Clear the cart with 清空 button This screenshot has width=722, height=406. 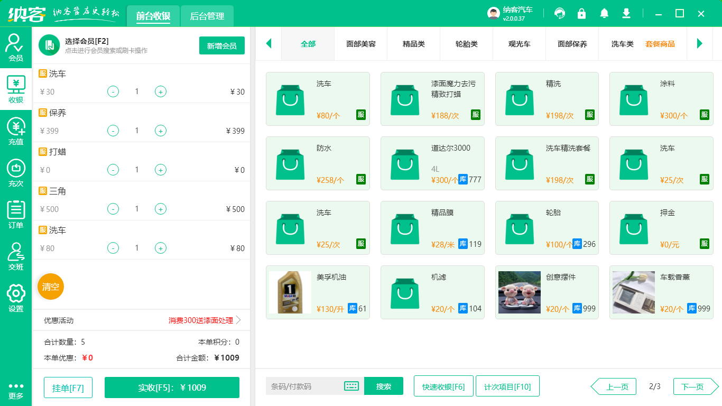pos(51,287)
